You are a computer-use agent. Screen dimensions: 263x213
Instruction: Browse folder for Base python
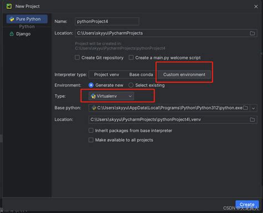coord(245,108)
